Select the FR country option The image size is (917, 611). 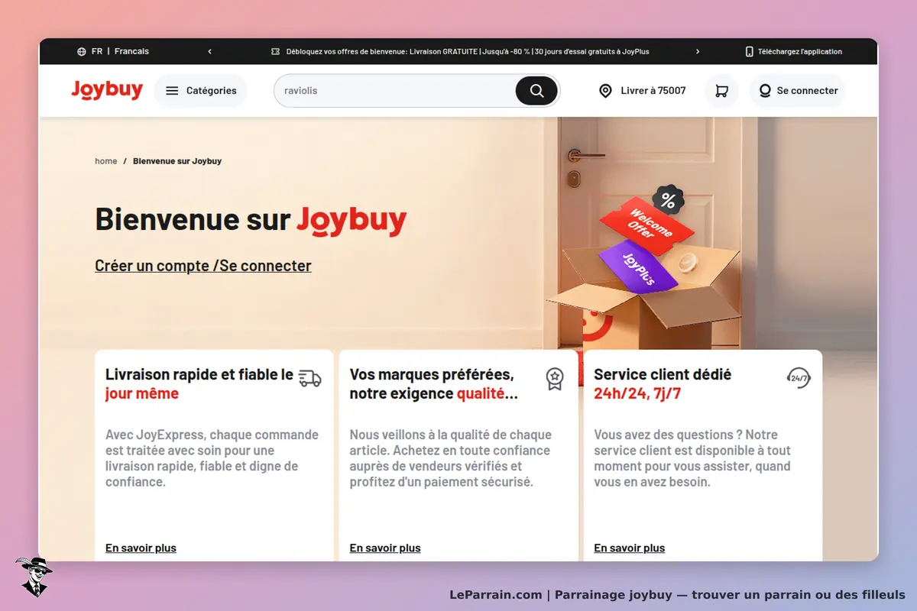(x=97, y=51)
